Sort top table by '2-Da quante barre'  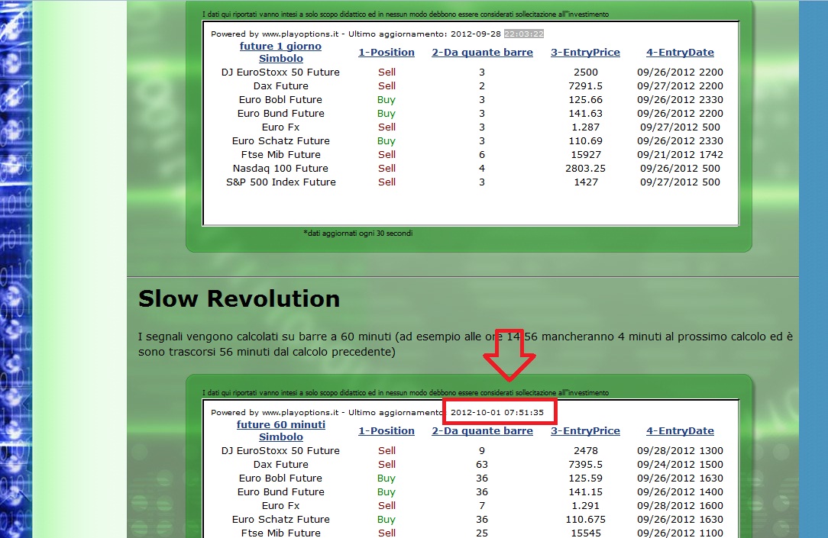(x=482, y=52)
